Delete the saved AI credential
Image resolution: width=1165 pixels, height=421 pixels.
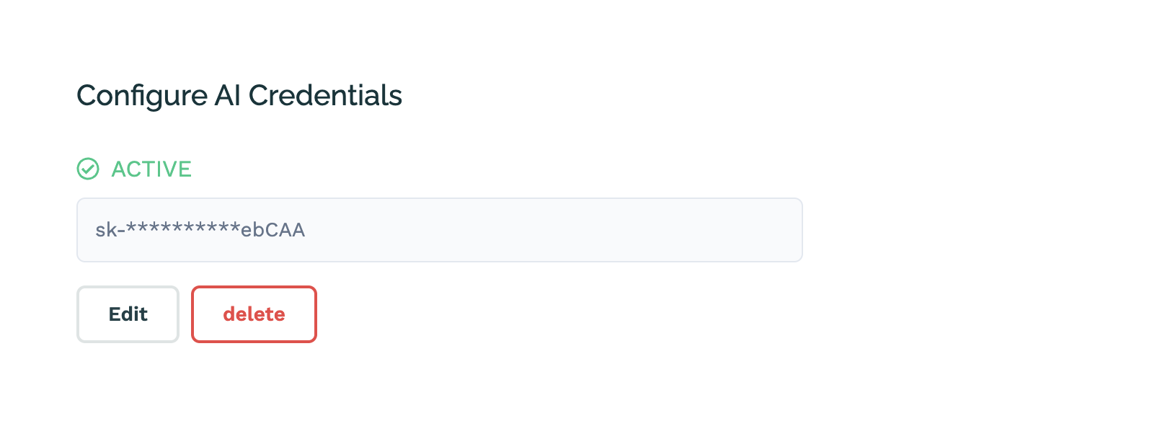254,314
